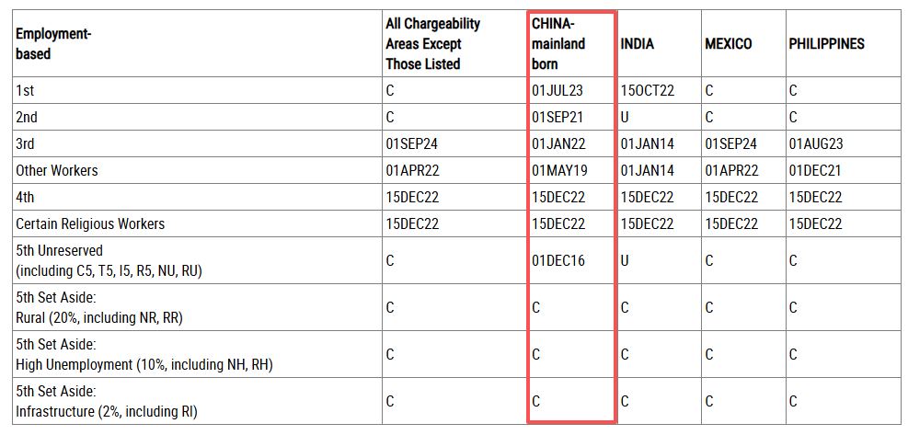Click the MEXICO column header
This screenshot has width=908, height=435.
point(729,44)
